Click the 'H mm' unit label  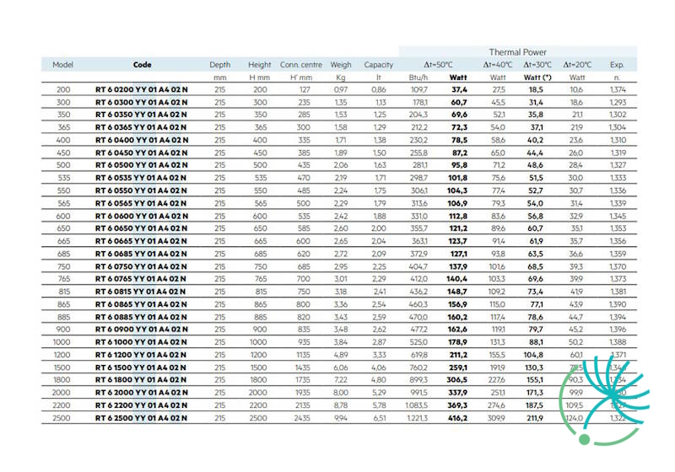pos(260,78)
